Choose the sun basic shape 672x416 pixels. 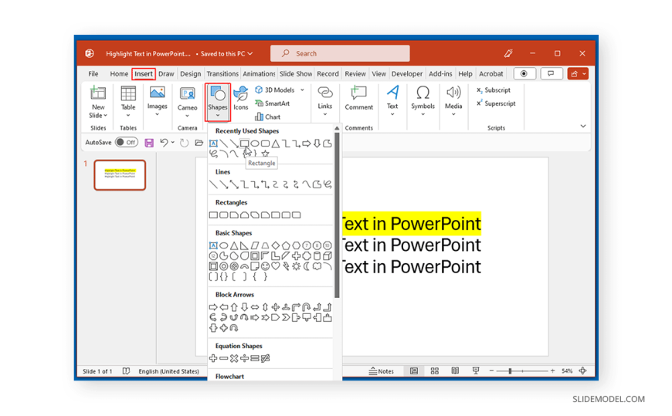click(296, 266)
